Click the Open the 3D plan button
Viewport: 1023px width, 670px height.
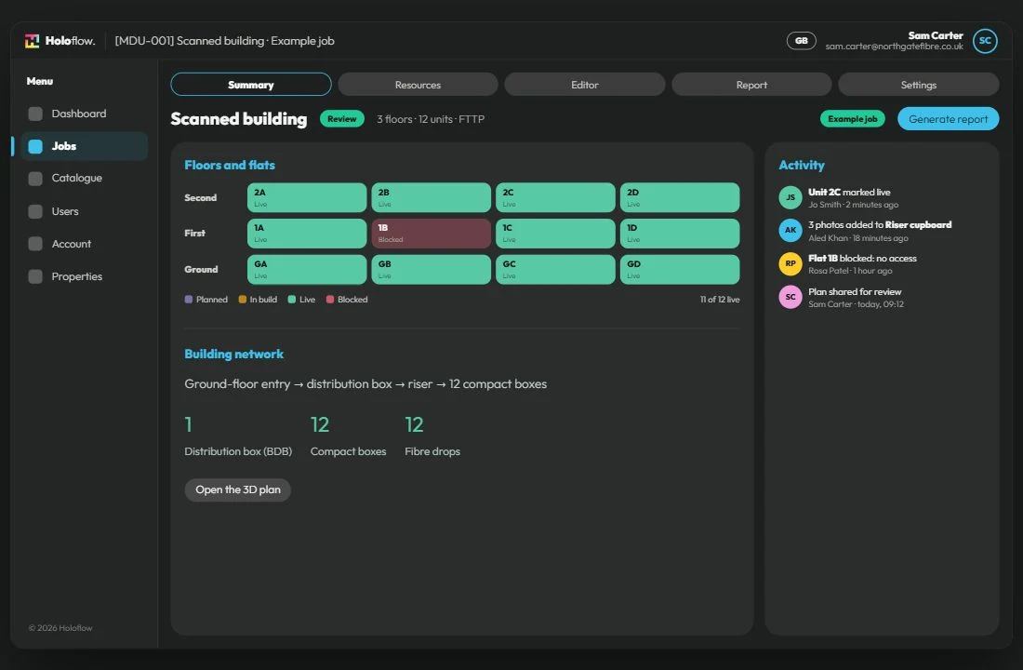238,489
